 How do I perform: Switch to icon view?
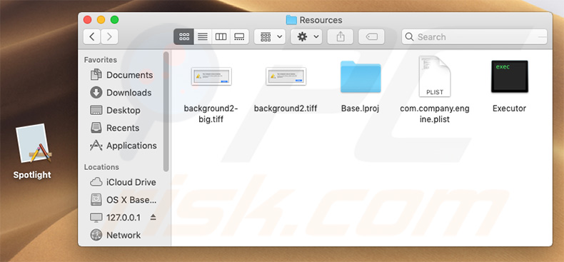pos(183,36)
